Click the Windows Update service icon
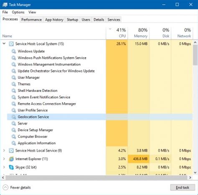Screen dimensions: 198x195 pos(14,51)
